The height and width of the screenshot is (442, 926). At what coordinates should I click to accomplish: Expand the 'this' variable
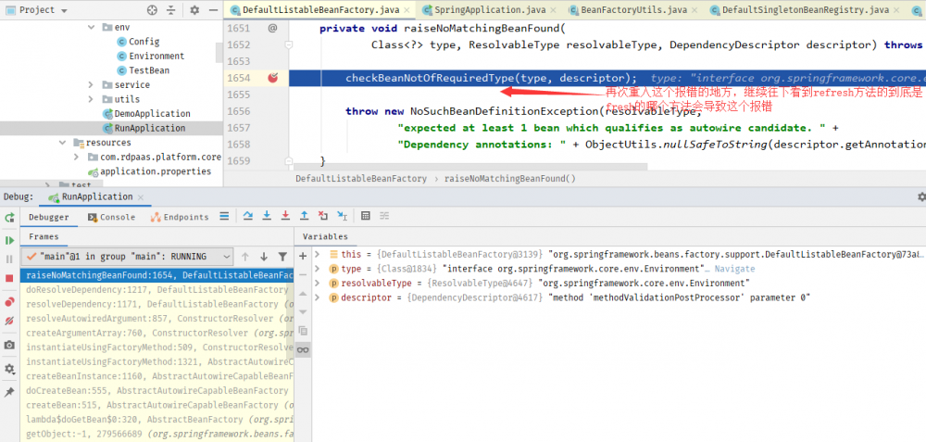pyautogui.click(x=317, y=254)
